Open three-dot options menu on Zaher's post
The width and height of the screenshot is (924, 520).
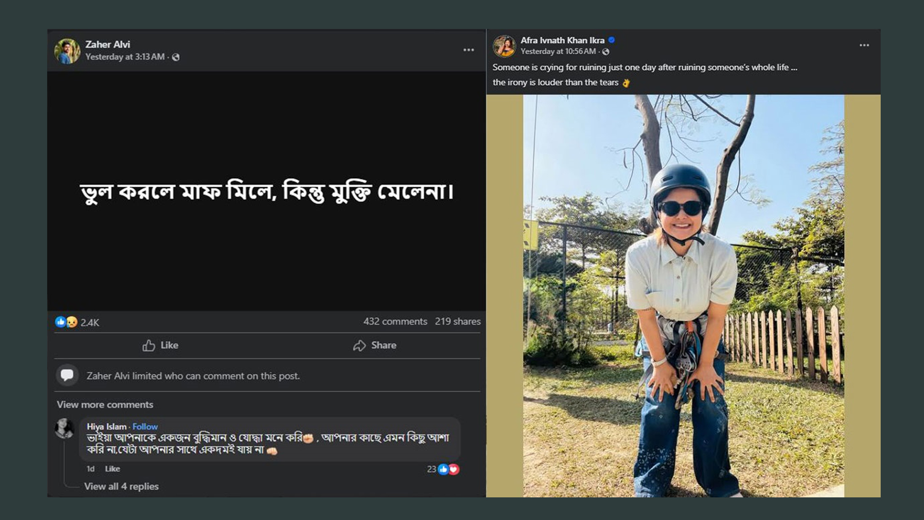click(x=469, y=50)
